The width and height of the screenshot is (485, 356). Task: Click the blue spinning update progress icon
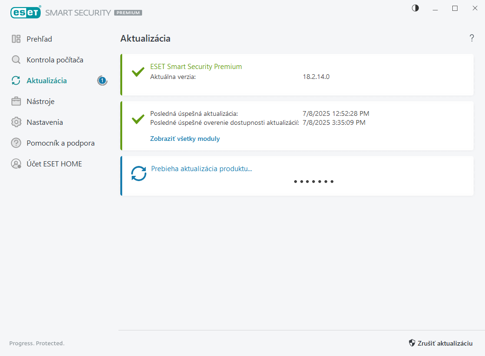tap(139, 174)
